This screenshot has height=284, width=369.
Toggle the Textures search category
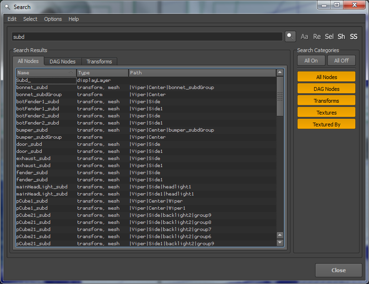(326, 113)
